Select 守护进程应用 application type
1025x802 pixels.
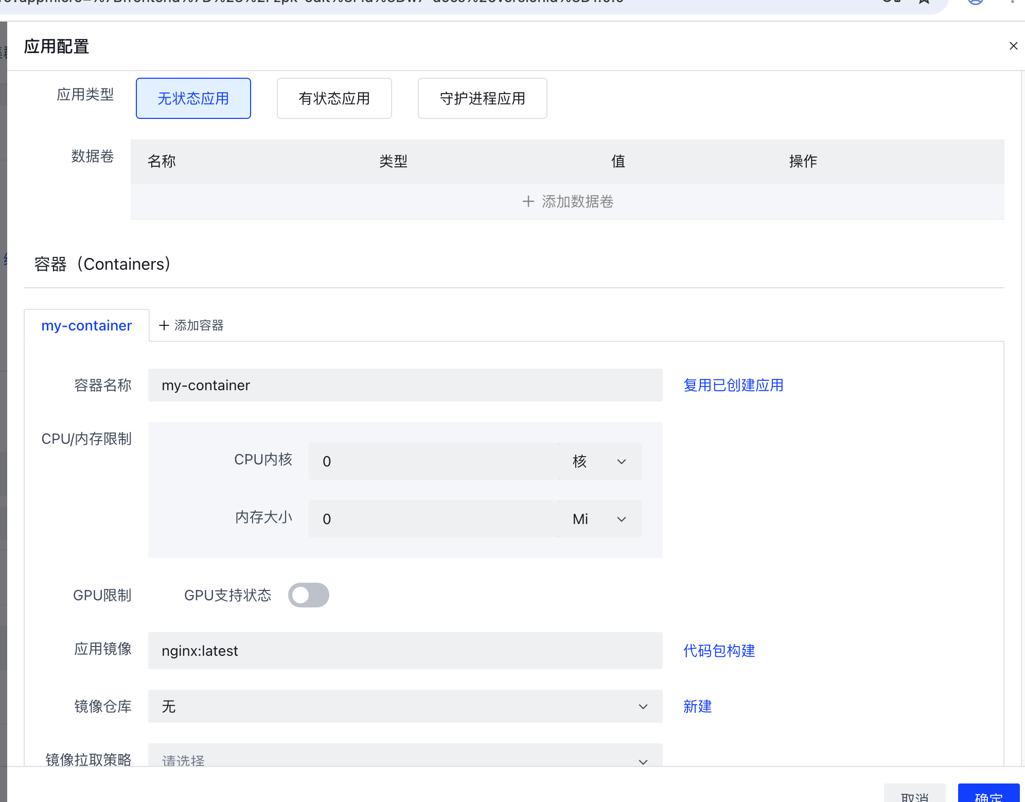click(x=483, y=98)
